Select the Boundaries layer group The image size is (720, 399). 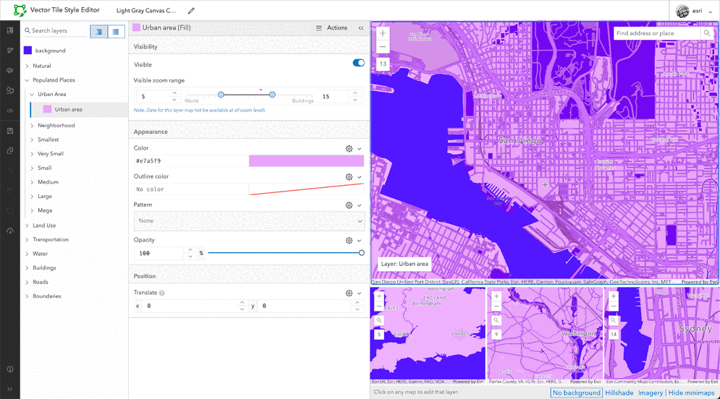(47, 296)
